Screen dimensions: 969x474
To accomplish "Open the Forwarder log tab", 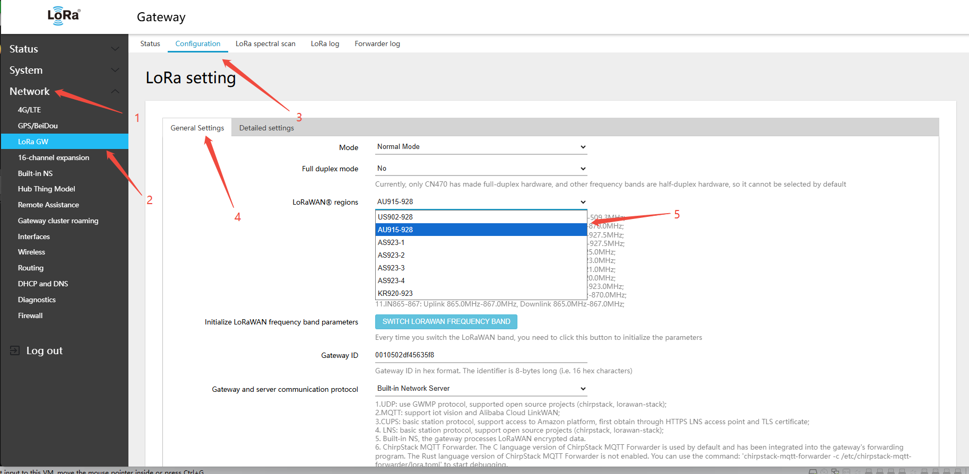I will coord(377,43).
